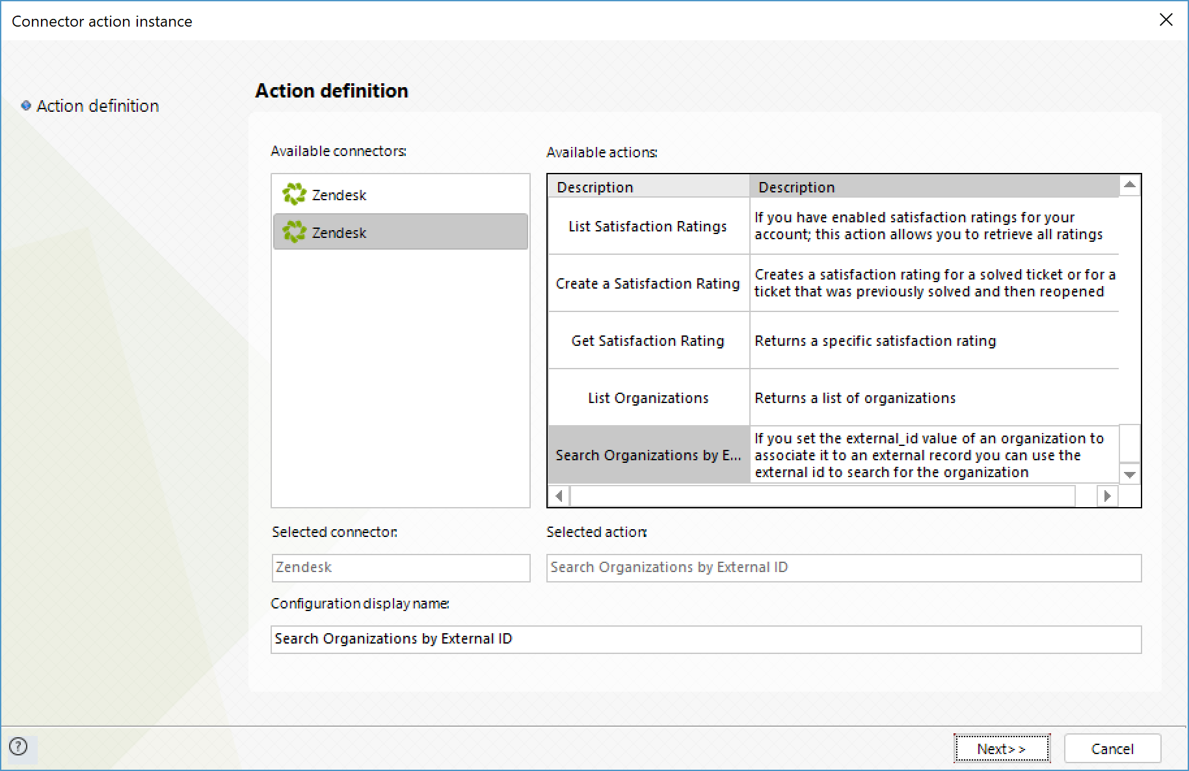
Task: Click the Zendesk logo icon on the first connector
Action: pos(294,194)
